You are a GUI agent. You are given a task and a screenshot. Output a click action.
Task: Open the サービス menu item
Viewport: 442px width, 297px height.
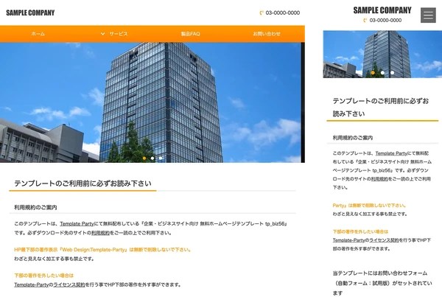119,34
